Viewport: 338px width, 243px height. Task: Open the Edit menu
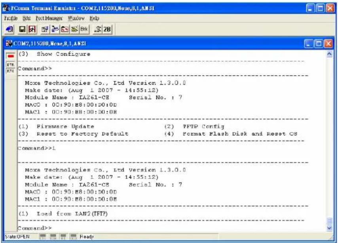coord(27,18)
